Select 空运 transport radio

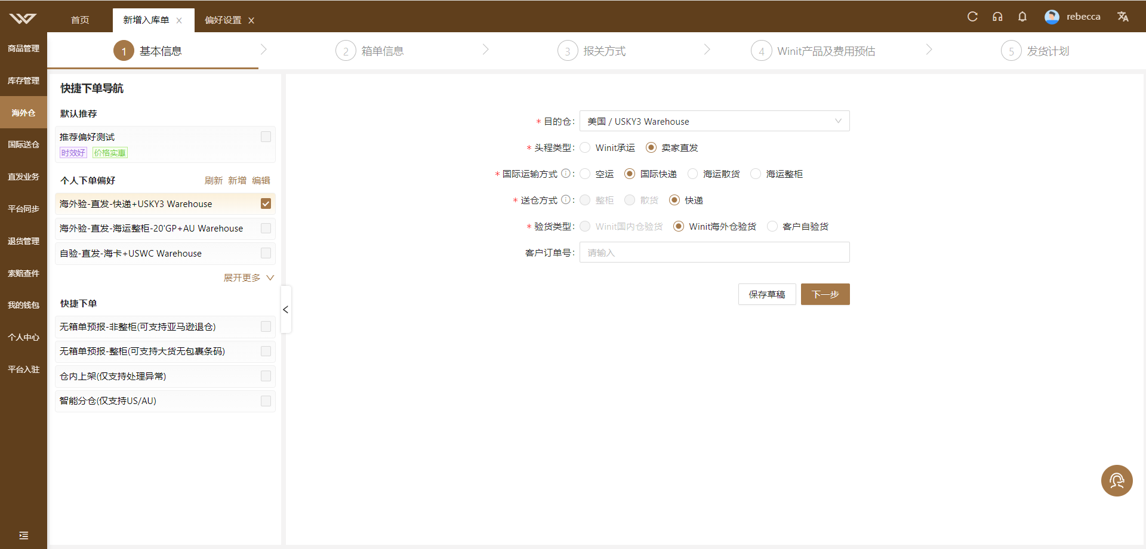[585, 174]
